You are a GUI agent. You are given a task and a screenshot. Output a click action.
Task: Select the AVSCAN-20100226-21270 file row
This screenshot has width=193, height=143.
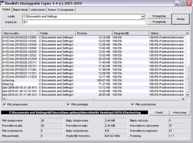click(x=94, y=59)
